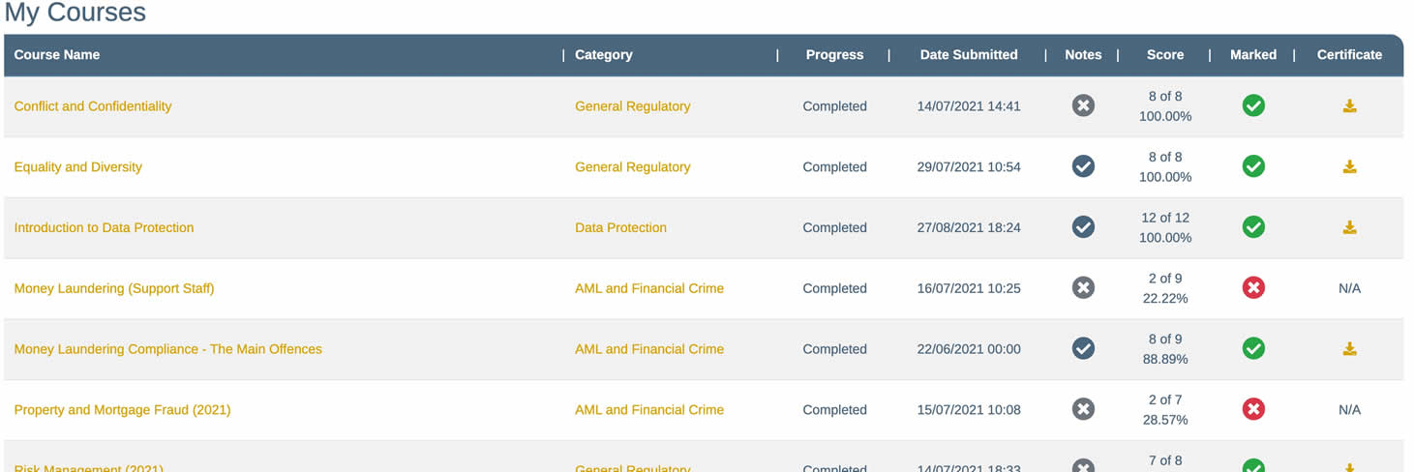The width and height of the screenshot is (1414, 472).
Task: Download Introduction to Data Protection certificate
Action: (x=1349, y=228)
